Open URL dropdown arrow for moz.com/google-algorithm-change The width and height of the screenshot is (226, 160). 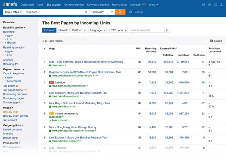click(95, 131)
